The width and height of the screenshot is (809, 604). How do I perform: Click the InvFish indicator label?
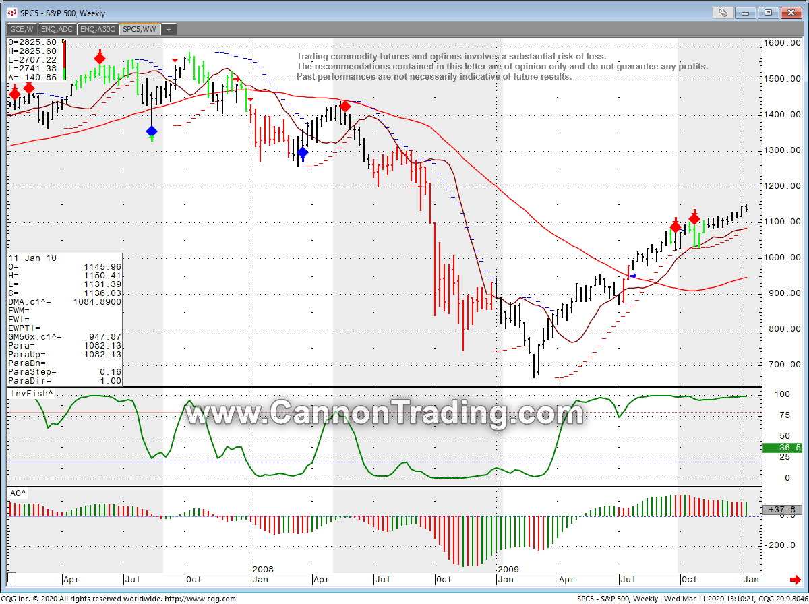click(23, 393)
